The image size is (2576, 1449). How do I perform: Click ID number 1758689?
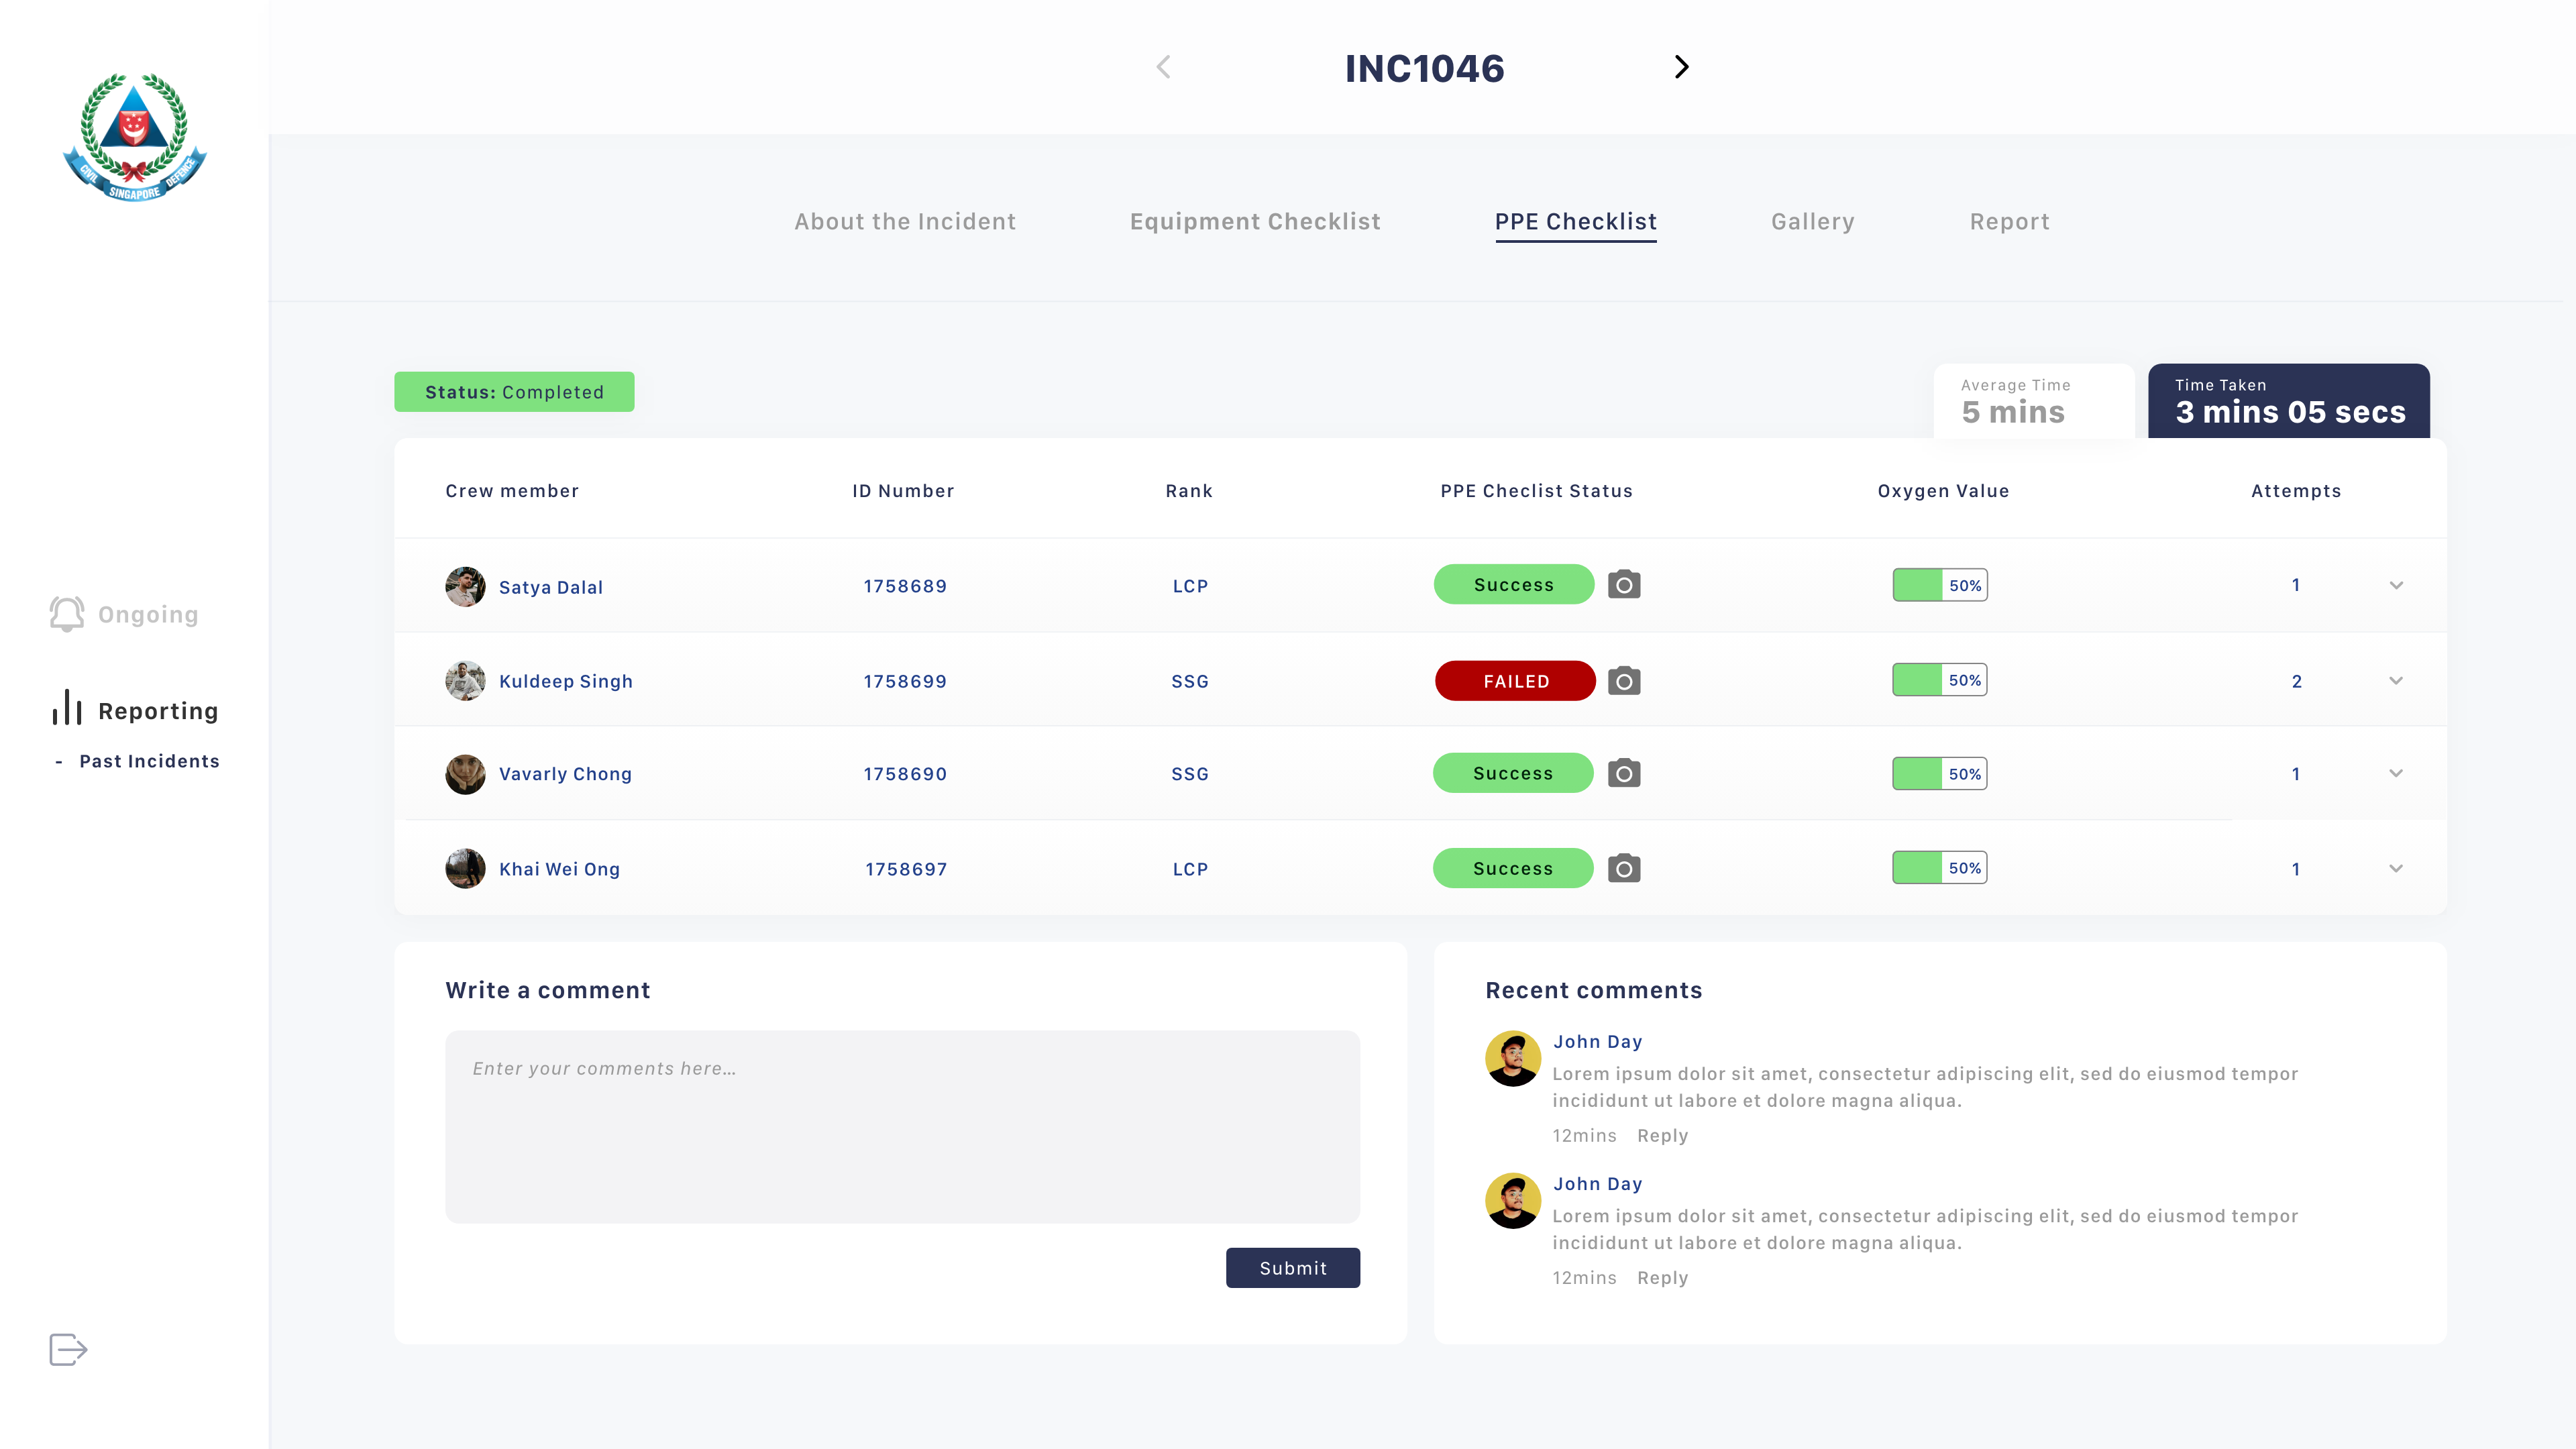point(905,586)
